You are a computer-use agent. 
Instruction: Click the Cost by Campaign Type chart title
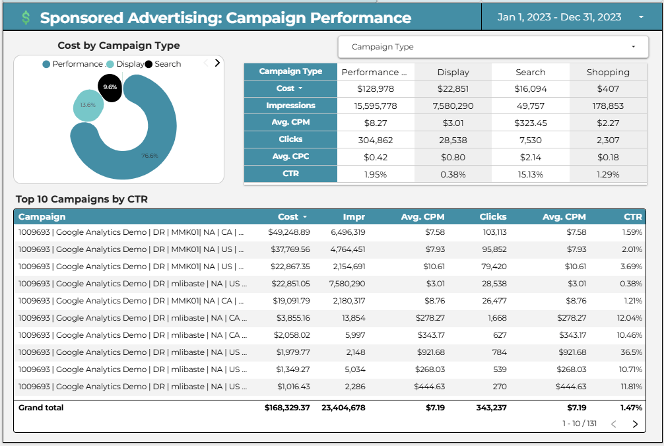click(x=119, y=46)
